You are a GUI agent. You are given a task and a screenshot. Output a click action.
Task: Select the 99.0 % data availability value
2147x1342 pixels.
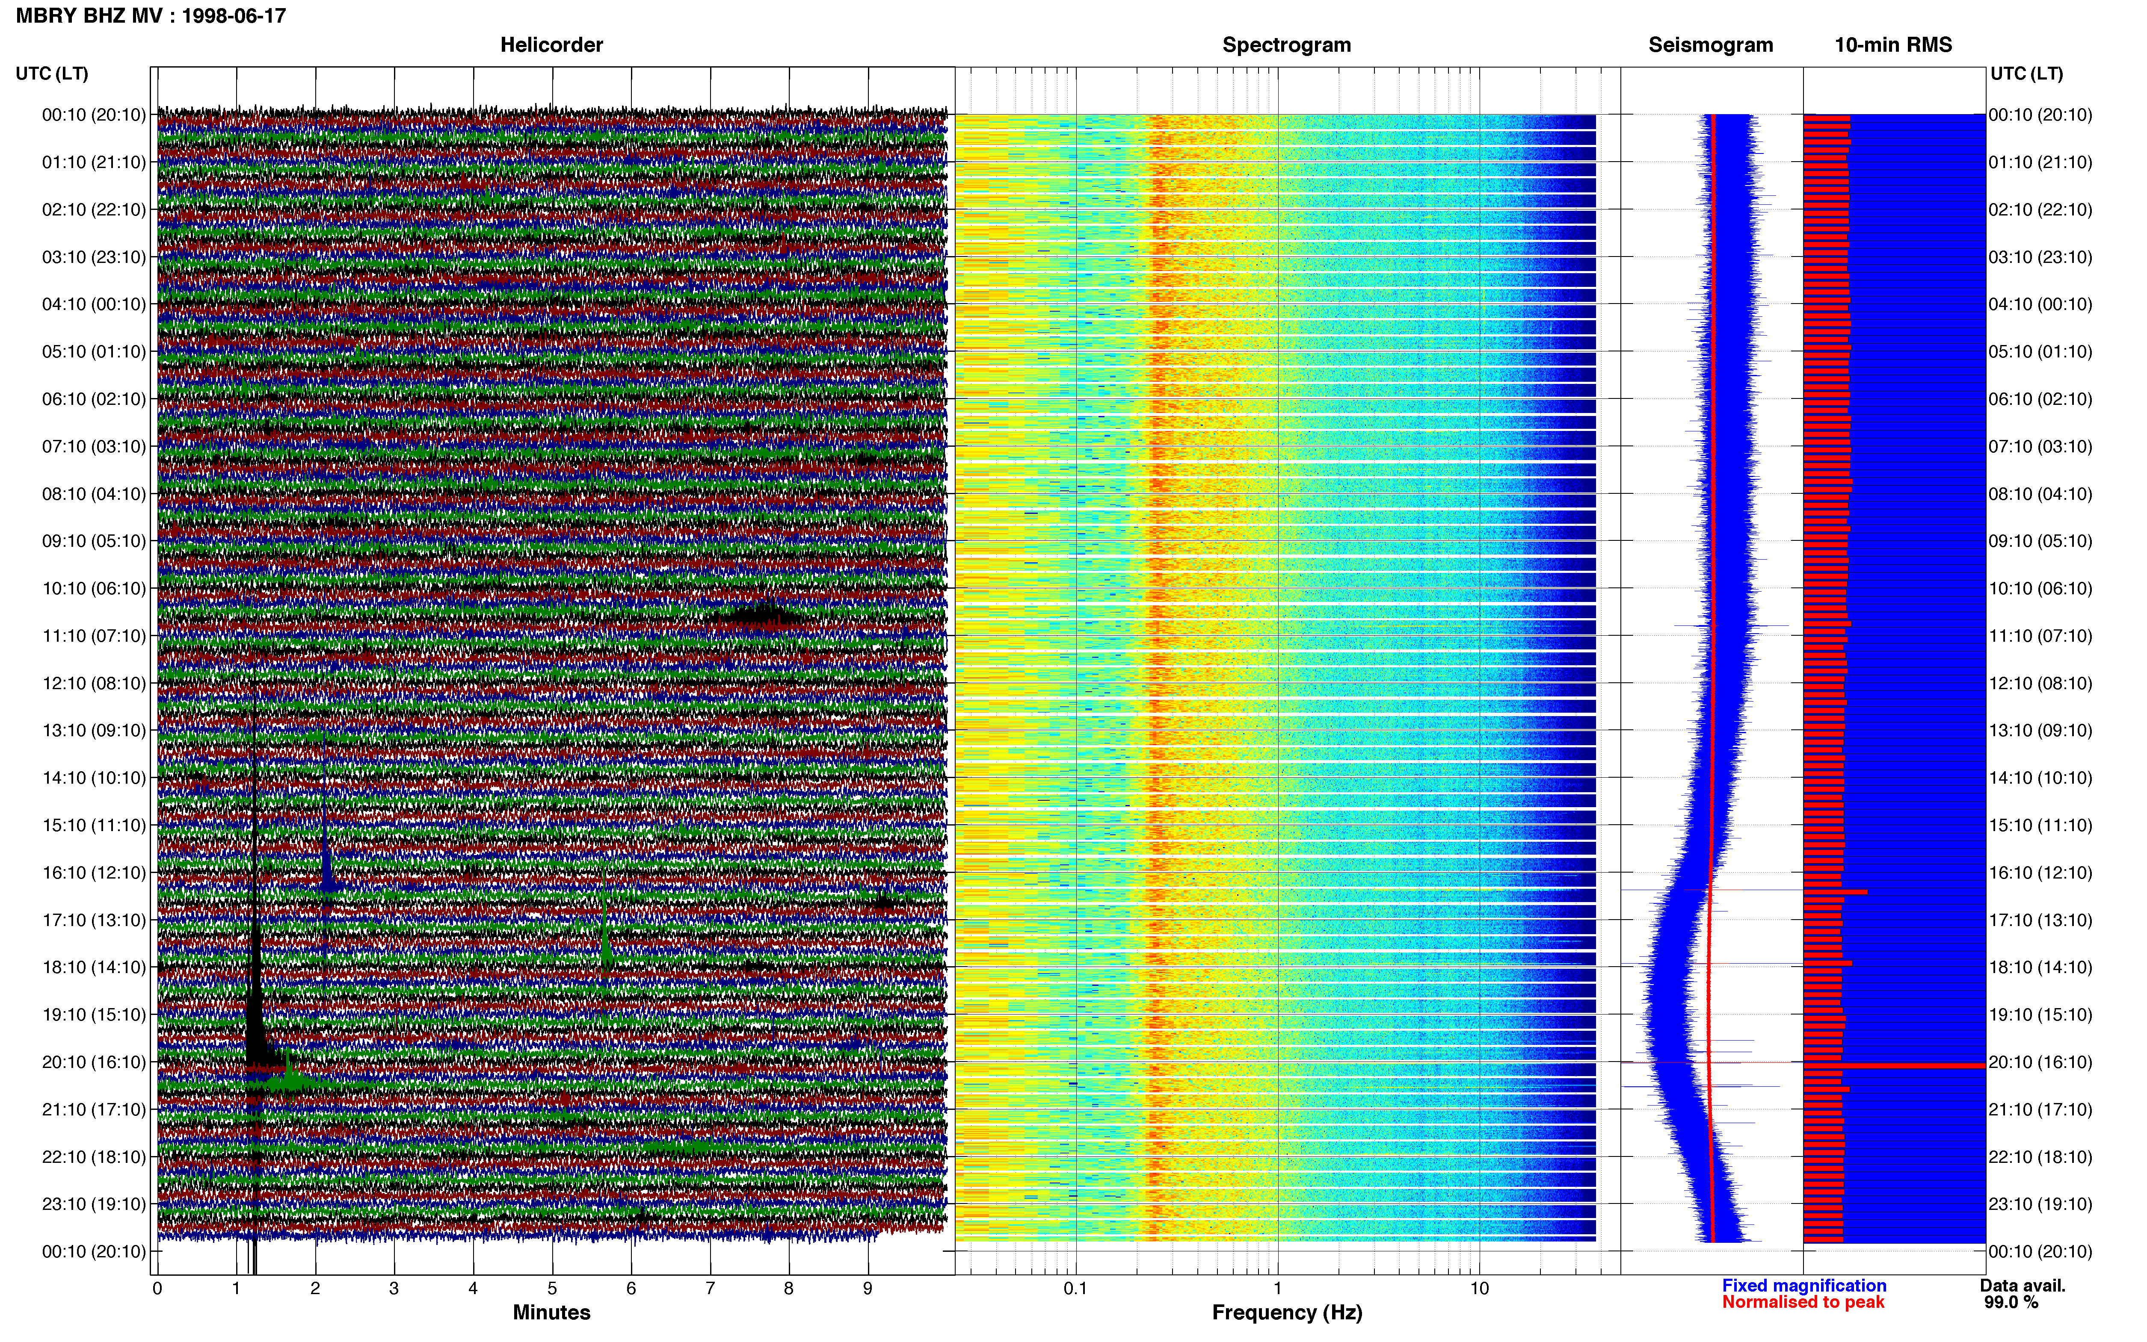[x=2011, y=1303]
